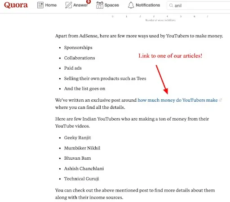Screen dimensions: 230x202
Task: Click the 'Apart from AdSense' paragraph
Action: 139,36
